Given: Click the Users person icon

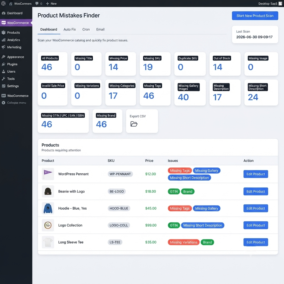Looking at the screenshot, I should pyautogui.click(x=3, y=71).
